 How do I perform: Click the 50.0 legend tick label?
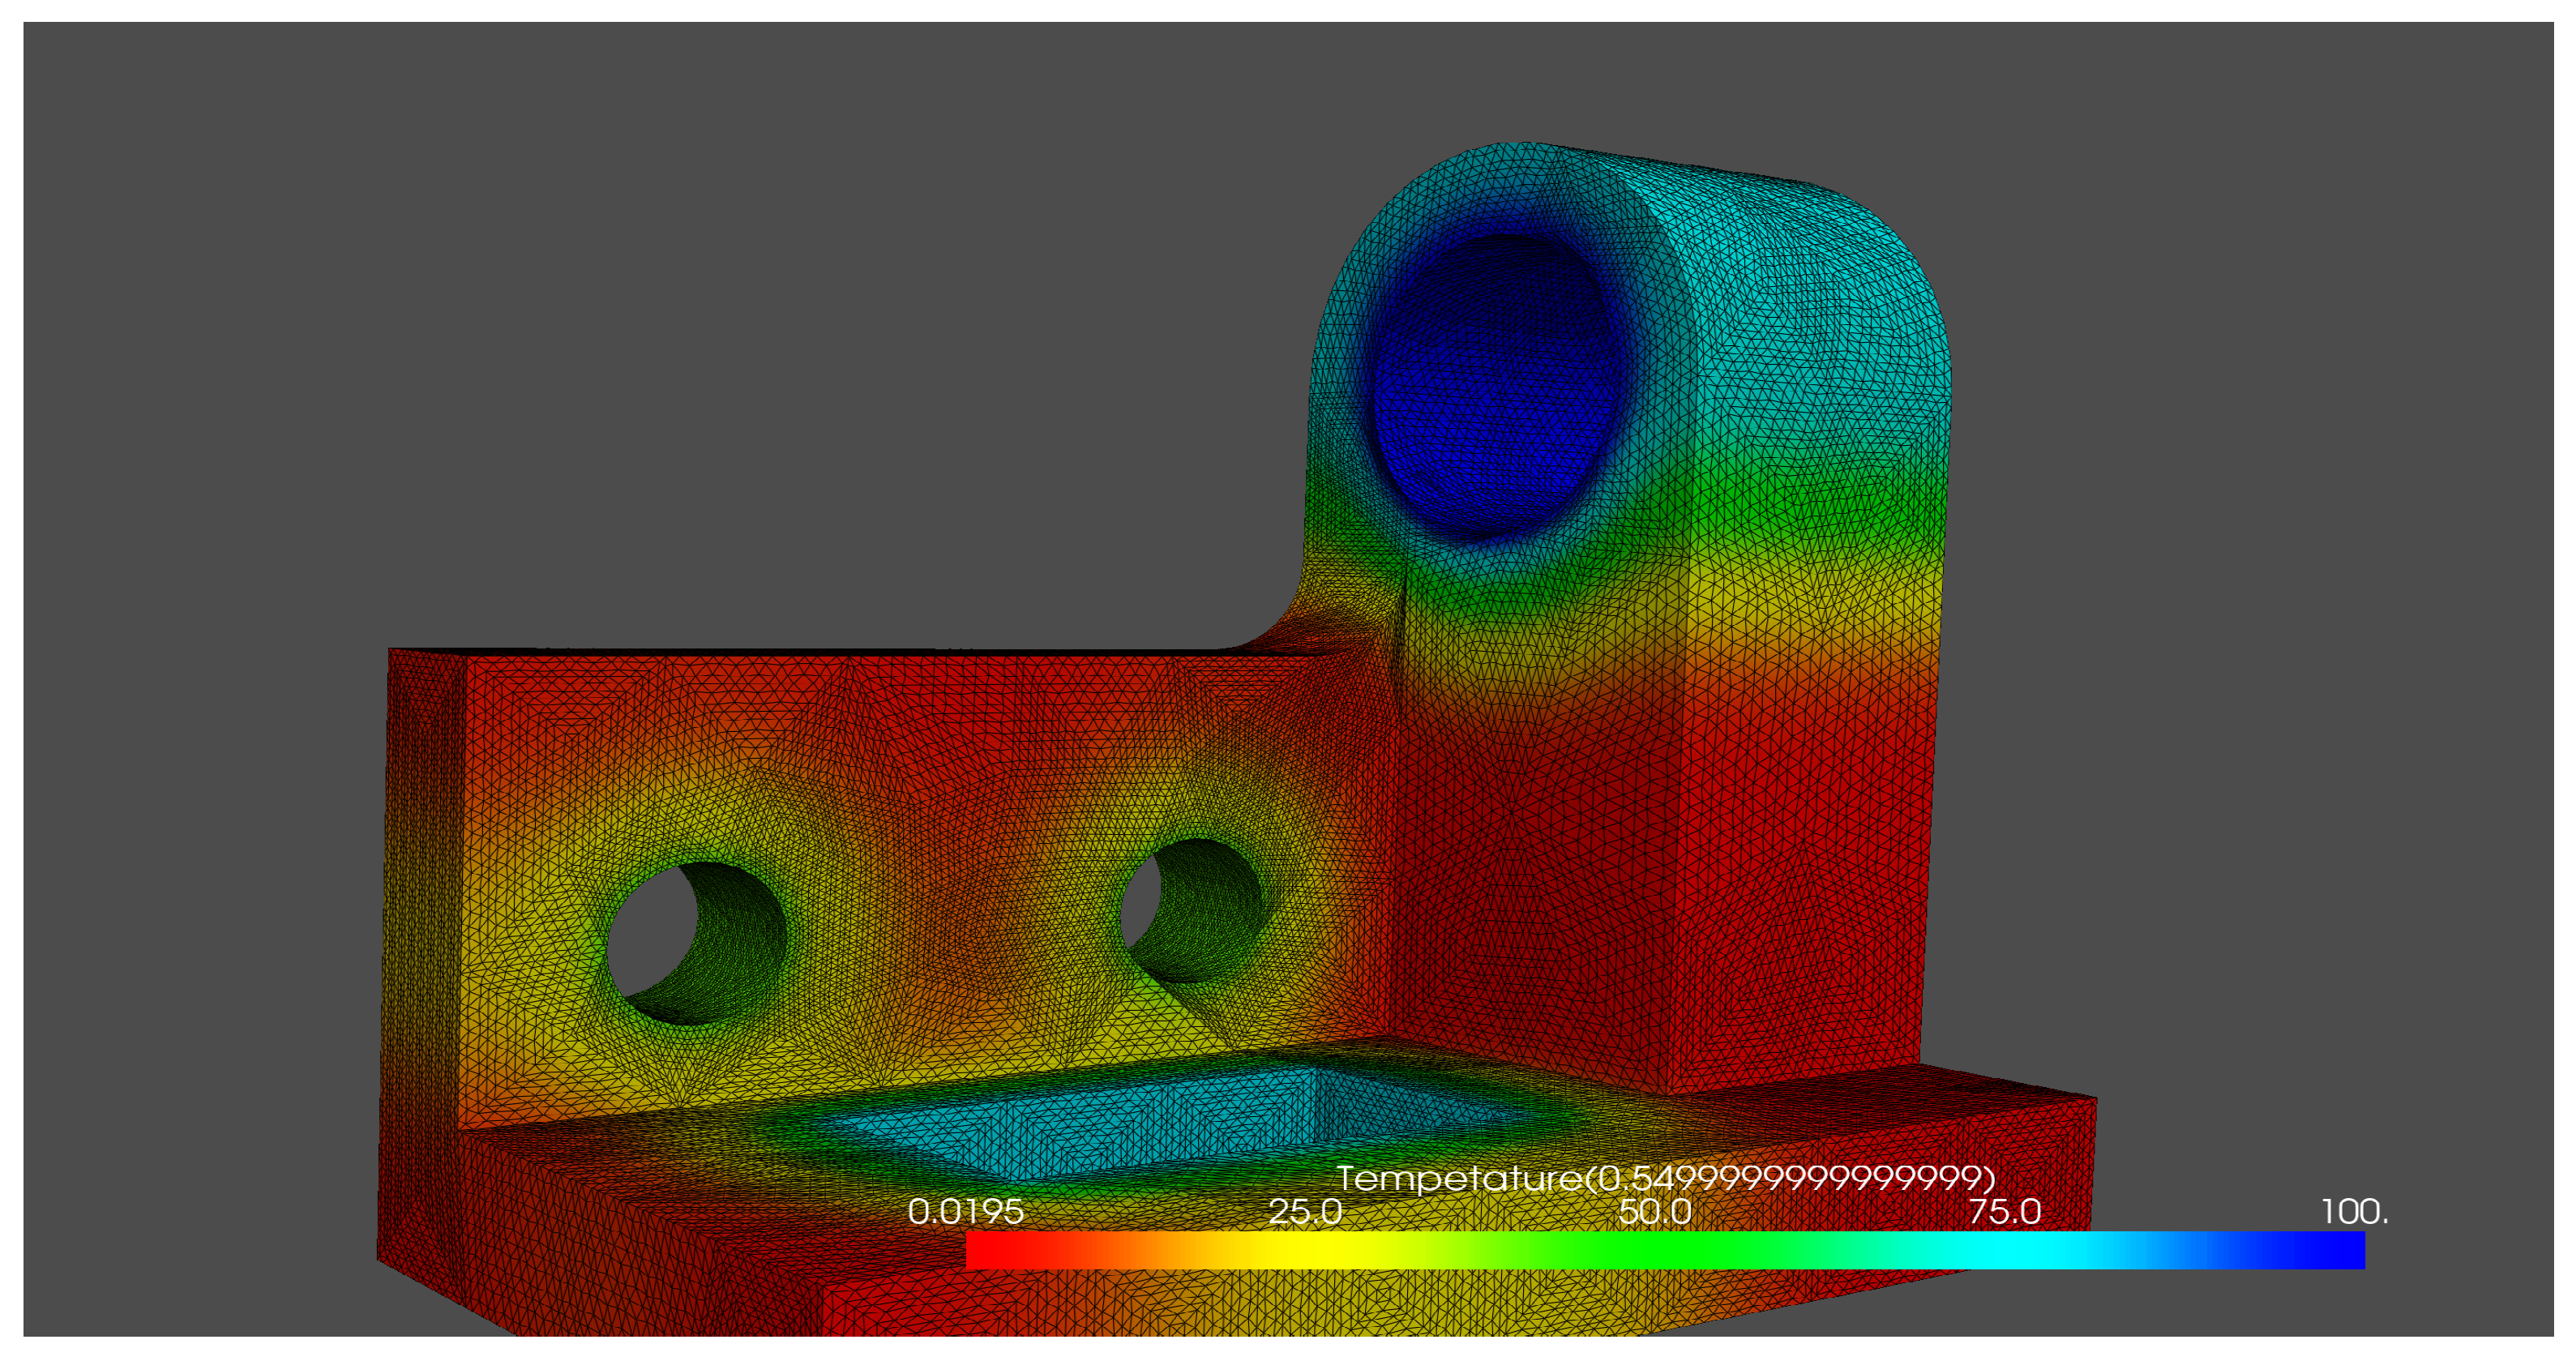click(1654, 1212)
